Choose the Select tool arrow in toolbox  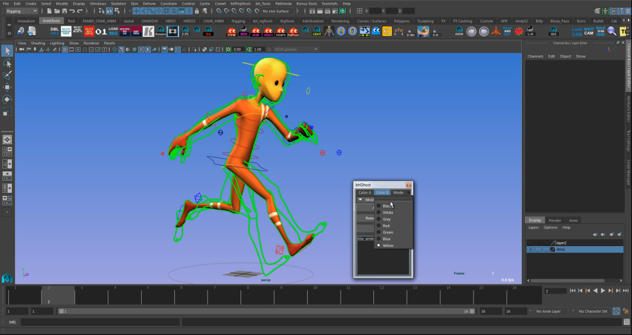coord(7,51)
